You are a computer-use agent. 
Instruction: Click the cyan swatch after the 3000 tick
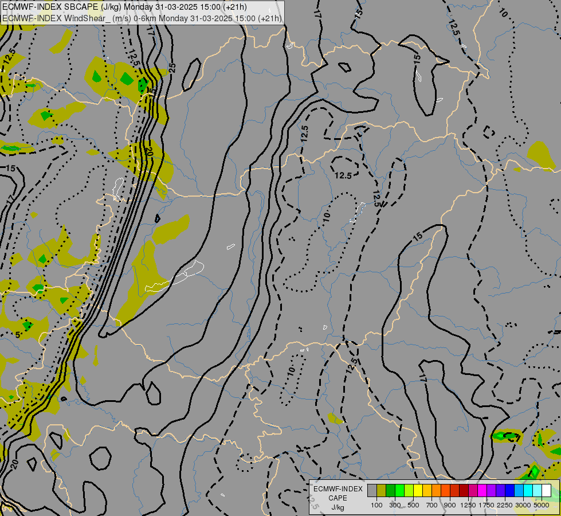528,491
